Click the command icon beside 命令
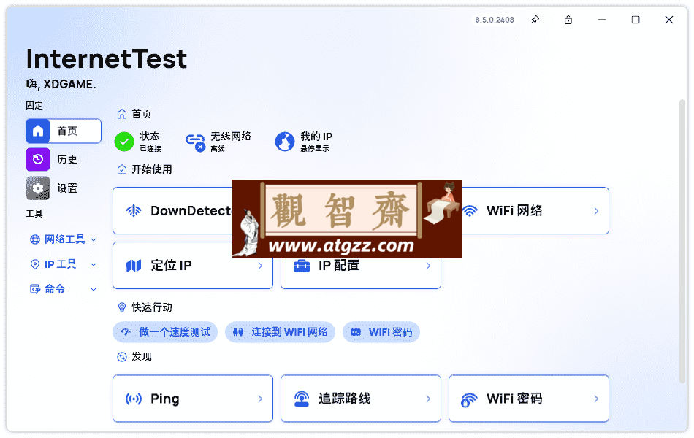This screenshot has height=438, width=694. [34, 289]
